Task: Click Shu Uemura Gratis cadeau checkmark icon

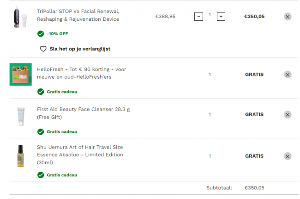Action: (41, 175)
